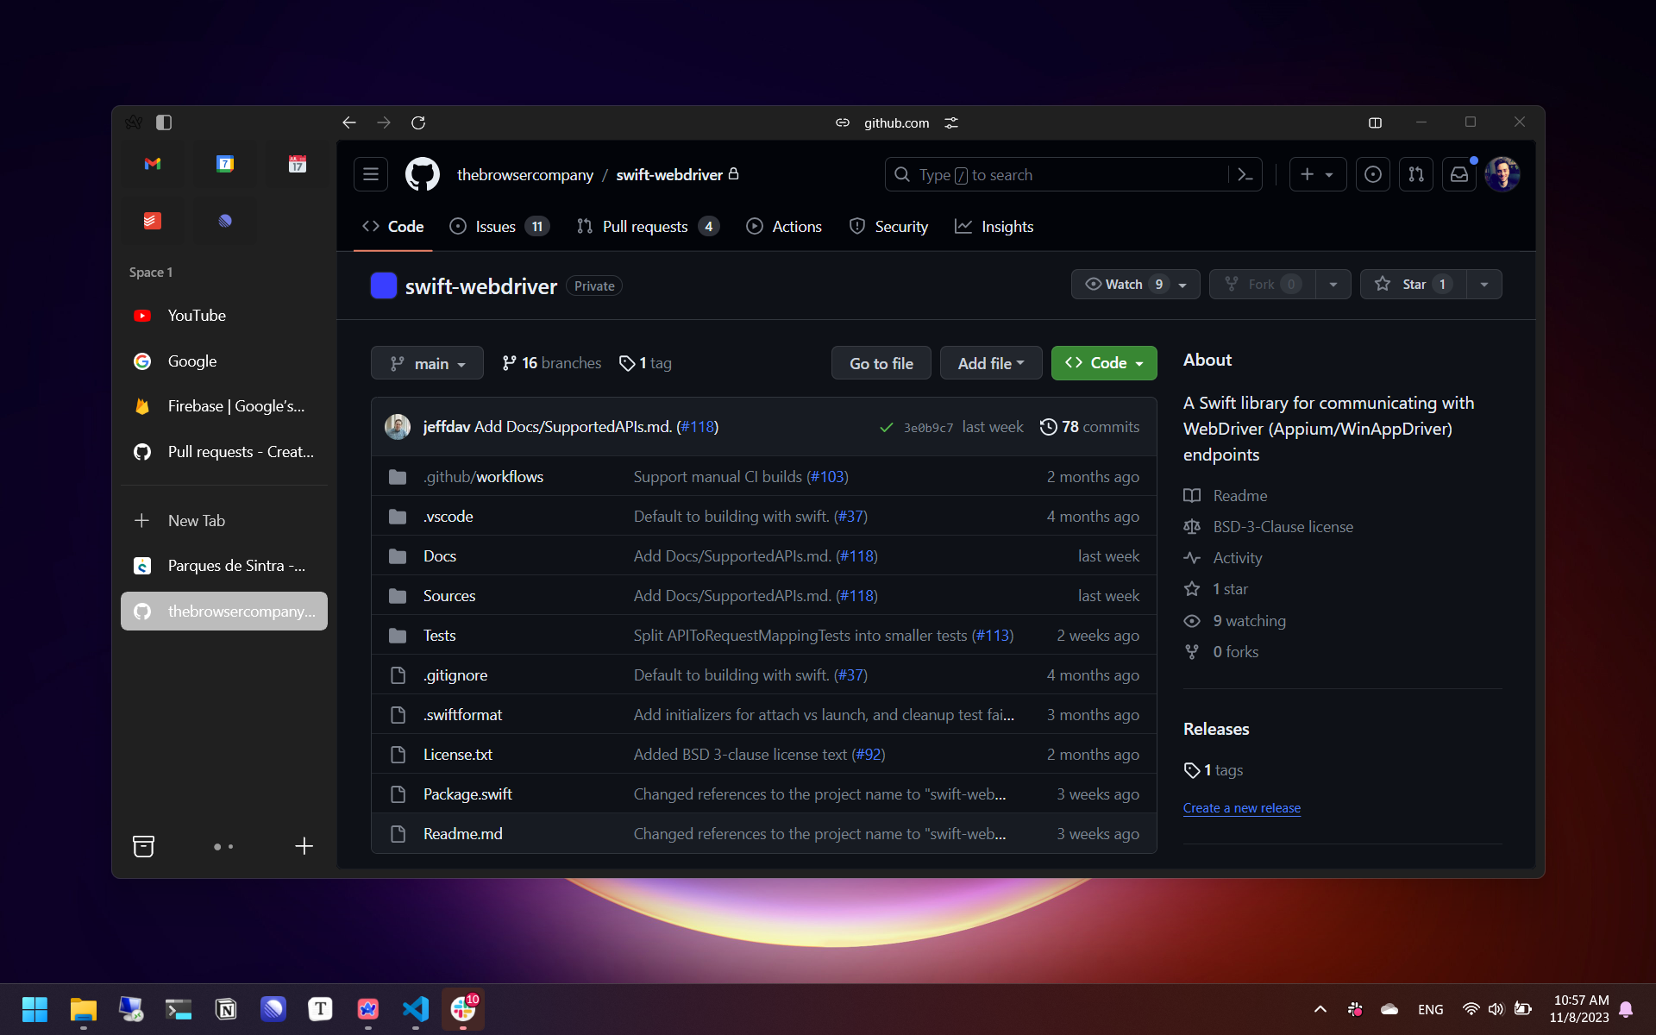Click the issues icon in header
Viewport: 1656px width, 1035px height.
point(1373,175)
